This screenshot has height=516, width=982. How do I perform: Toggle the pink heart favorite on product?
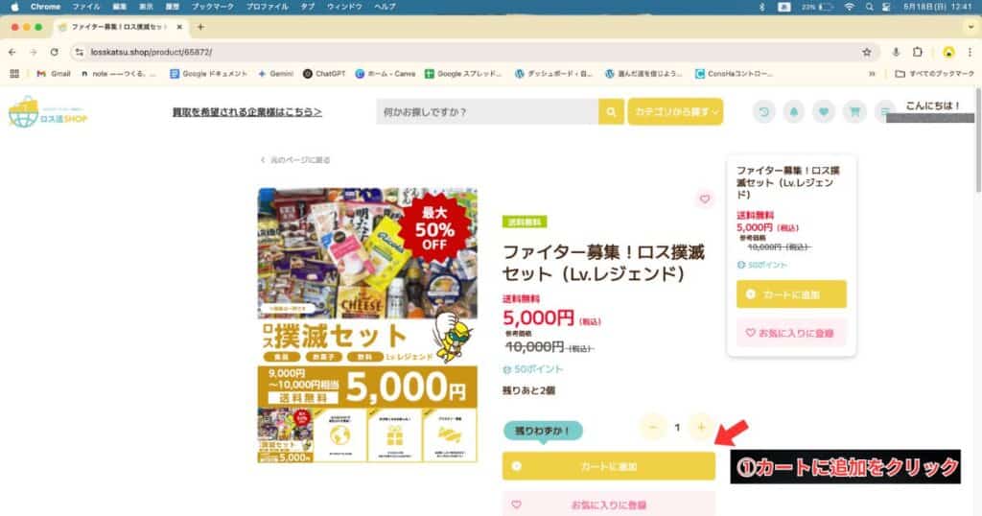tap(705, 199)
